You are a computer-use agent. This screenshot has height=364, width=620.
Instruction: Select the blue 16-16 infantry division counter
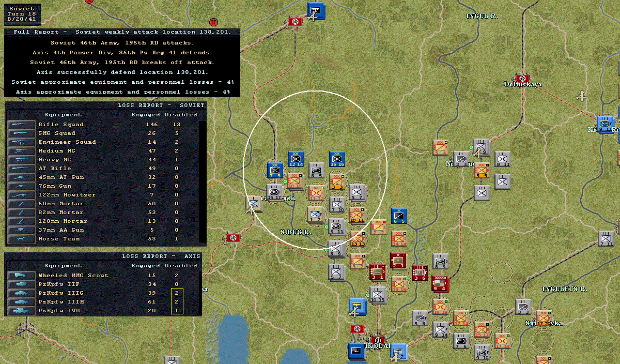coord(337,159)
